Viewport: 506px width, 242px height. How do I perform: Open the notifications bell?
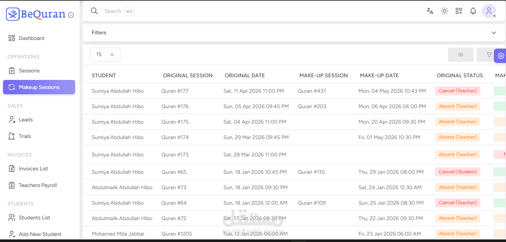(473, 11)
